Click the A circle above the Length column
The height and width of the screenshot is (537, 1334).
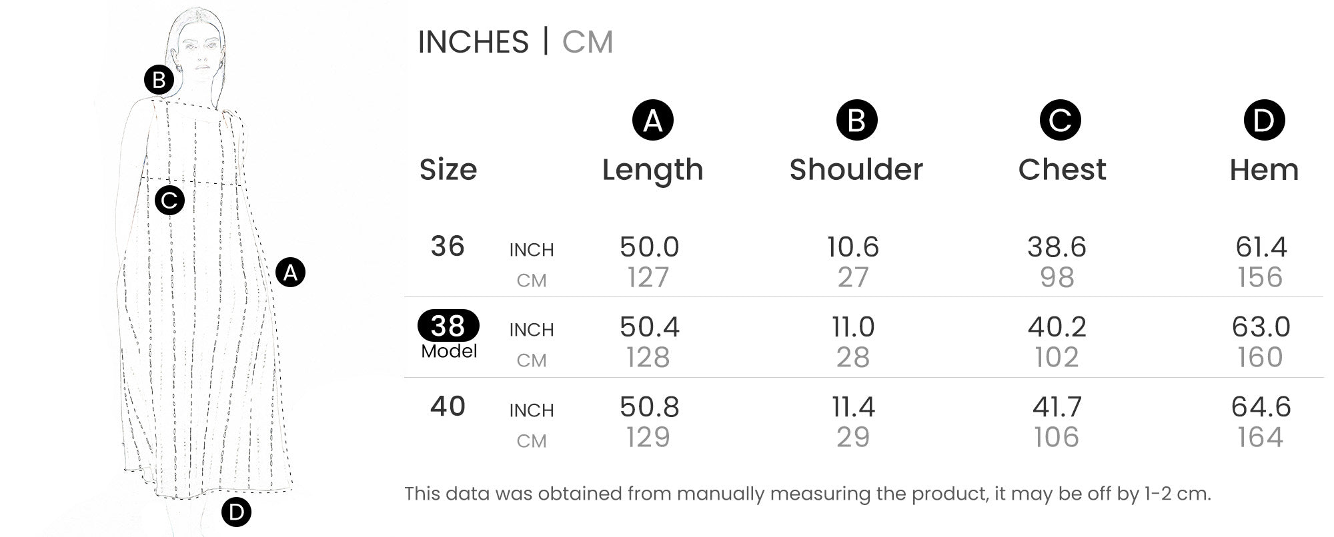pyautogui.click(x=652, y=121)
